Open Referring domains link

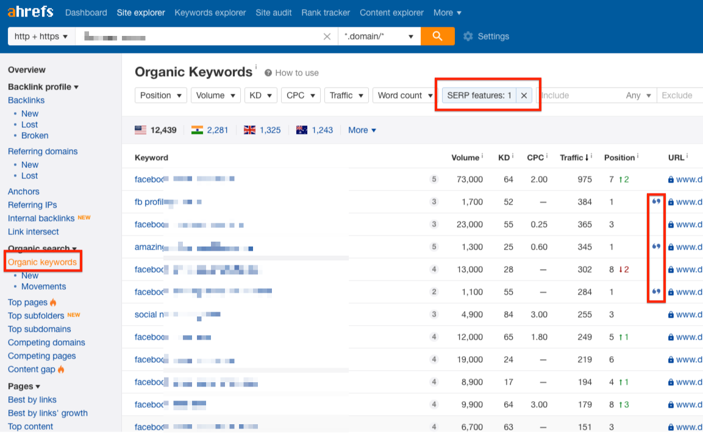(43, 152)
